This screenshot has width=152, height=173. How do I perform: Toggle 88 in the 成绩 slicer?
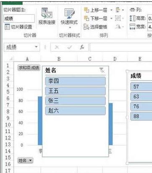[141, 116]
